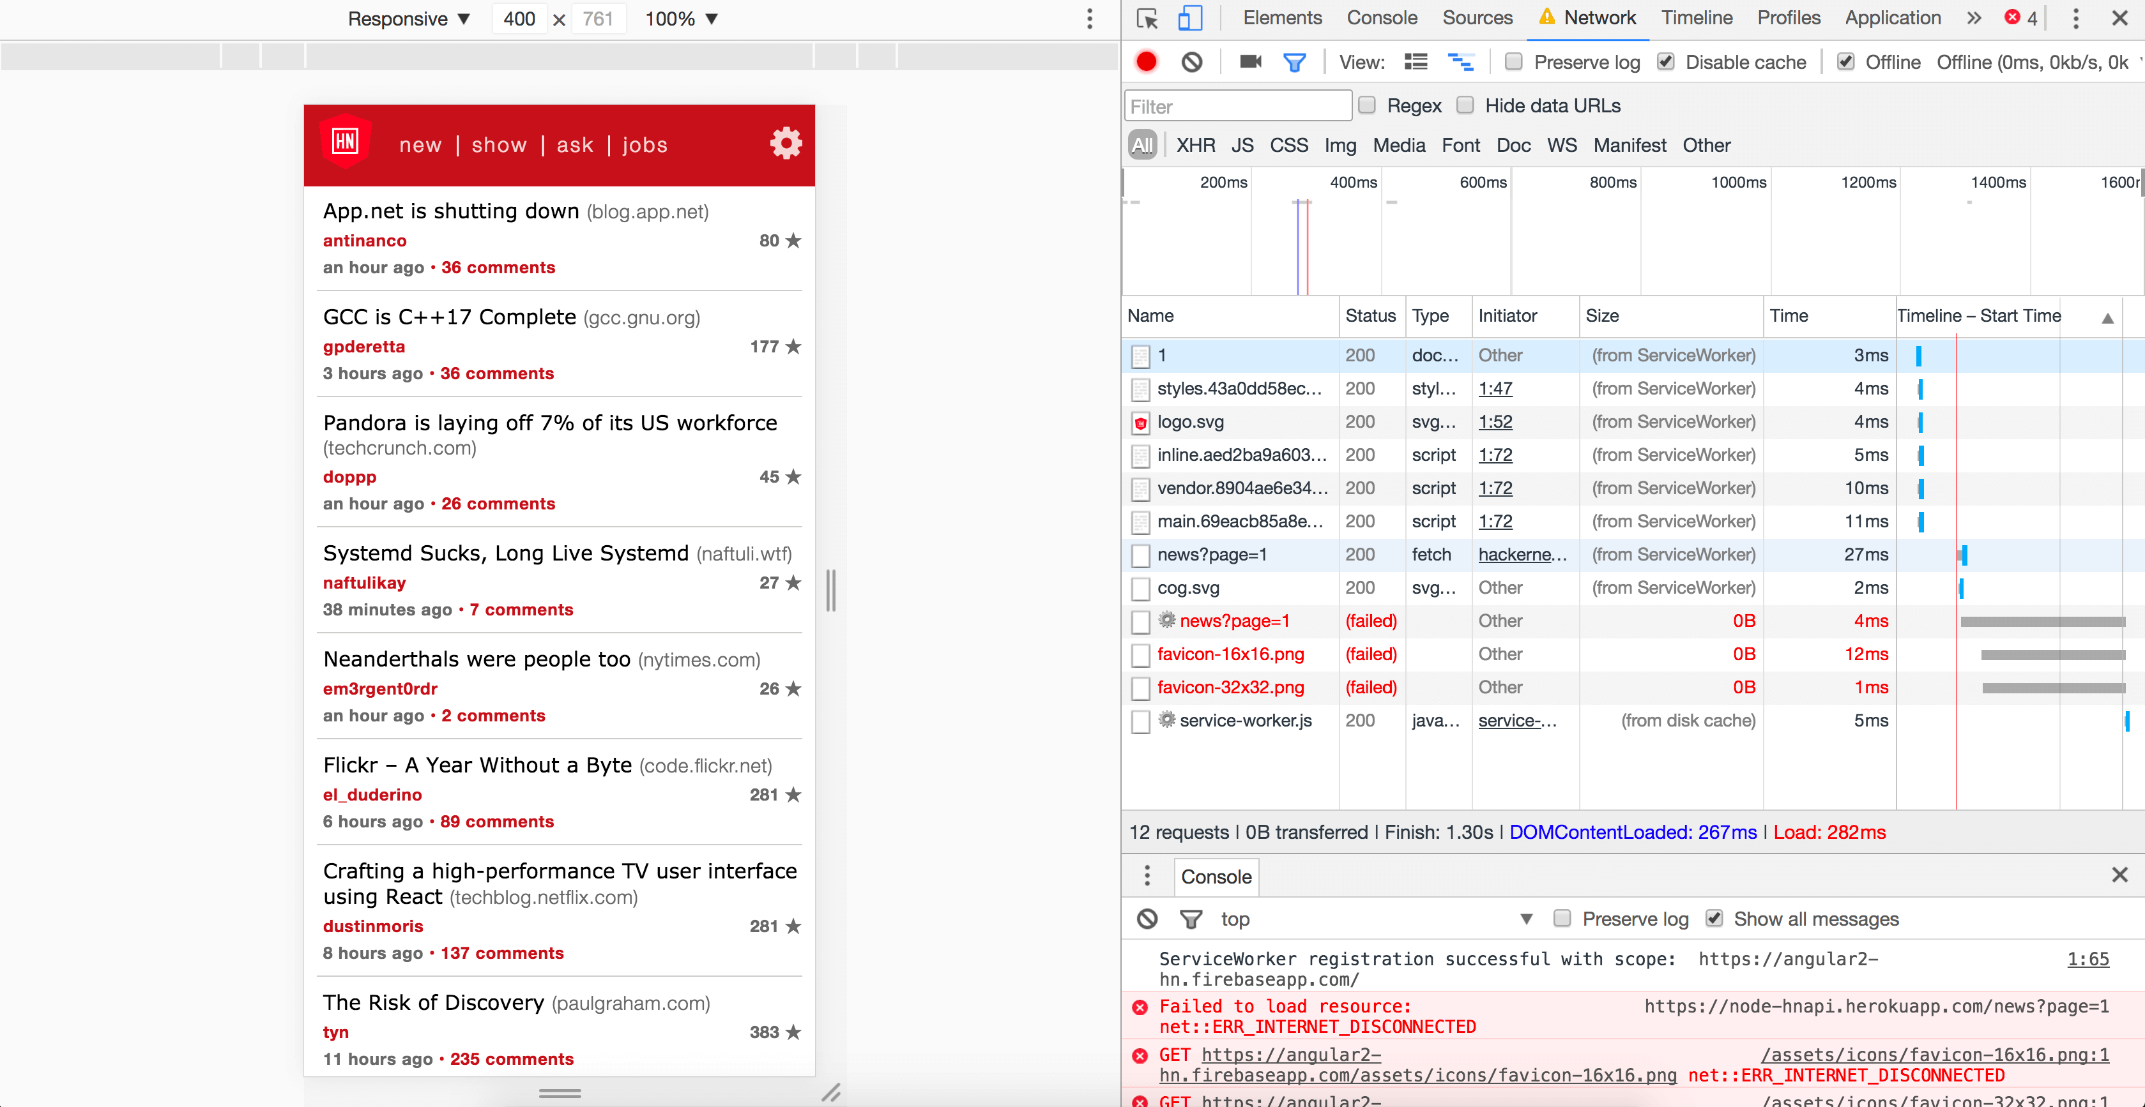Toggle the overview waterfall view icon
Viewport: 2145px width, 1107px height.
pyautogui.click(x=1460, y=61)
